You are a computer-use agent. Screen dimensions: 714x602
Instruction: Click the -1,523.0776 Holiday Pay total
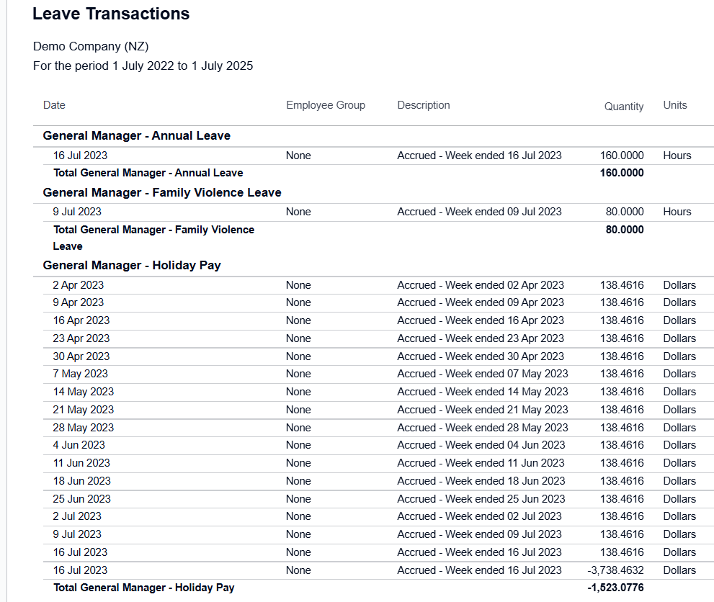coord(615,588)
